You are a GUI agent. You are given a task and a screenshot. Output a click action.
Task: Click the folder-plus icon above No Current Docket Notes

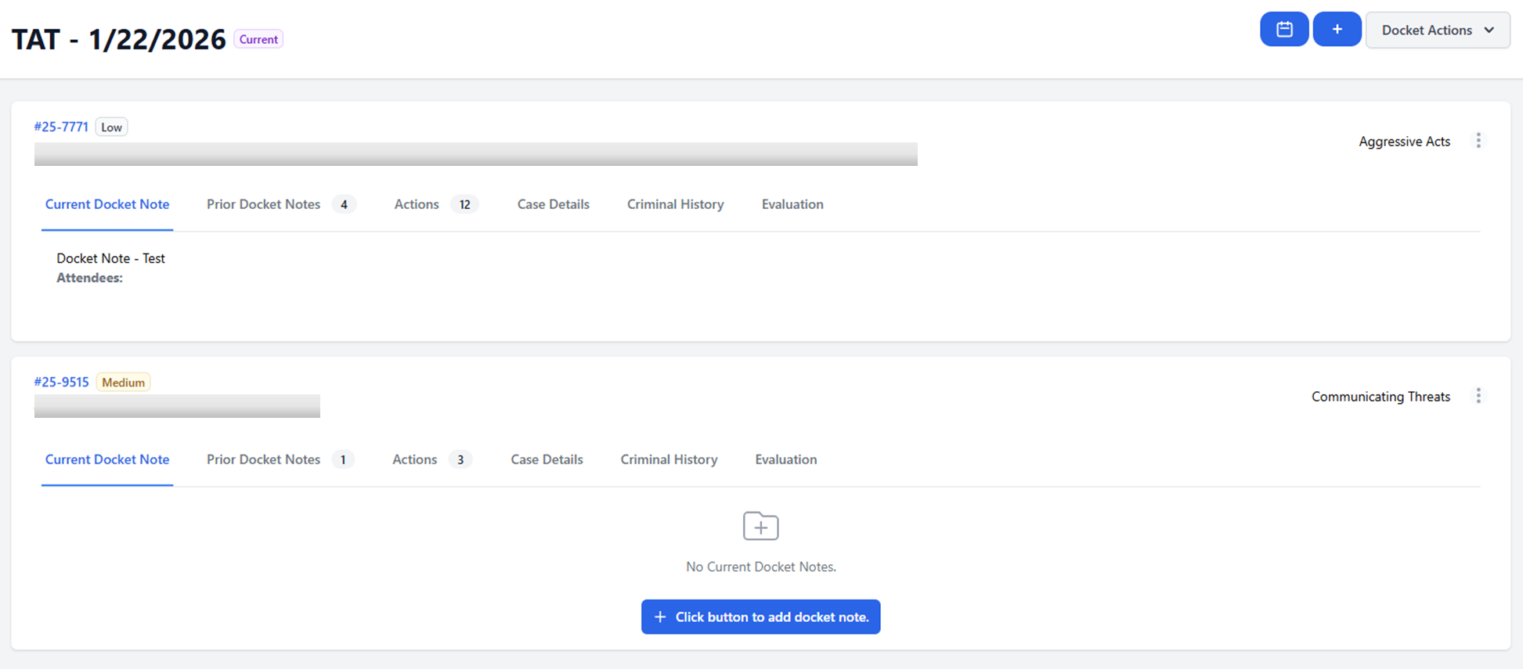pos(760,527)
